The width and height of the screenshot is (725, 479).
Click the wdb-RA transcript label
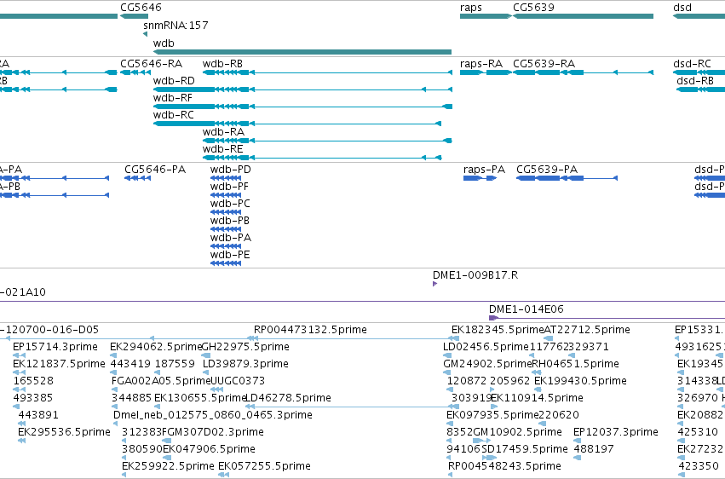coord(223,132)
